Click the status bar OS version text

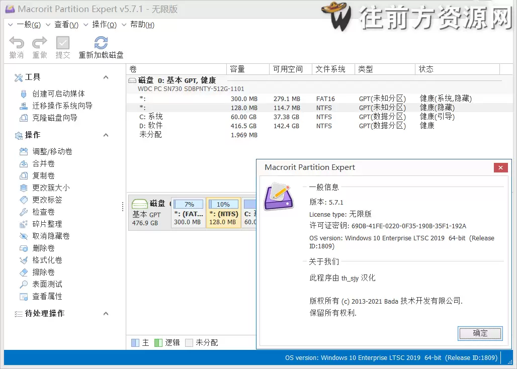click(391, 358)
